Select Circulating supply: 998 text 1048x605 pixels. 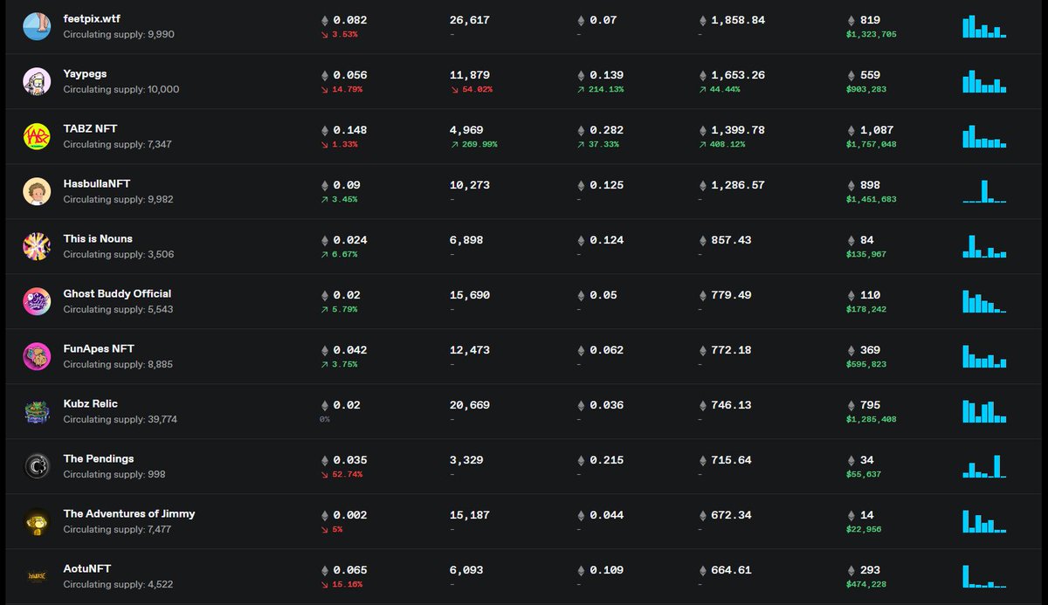[114, 474]
